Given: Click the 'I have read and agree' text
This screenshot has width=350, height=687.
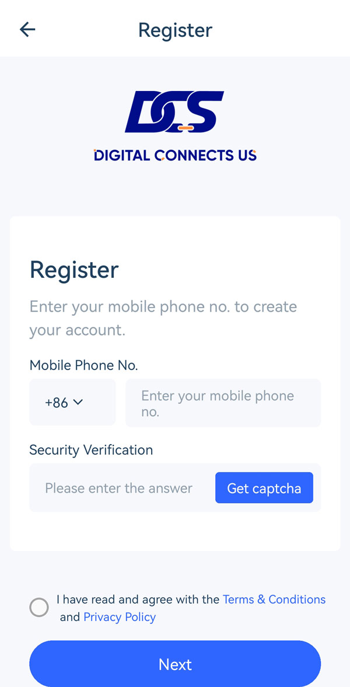Looking at the screenshot, I should point(139,599).
